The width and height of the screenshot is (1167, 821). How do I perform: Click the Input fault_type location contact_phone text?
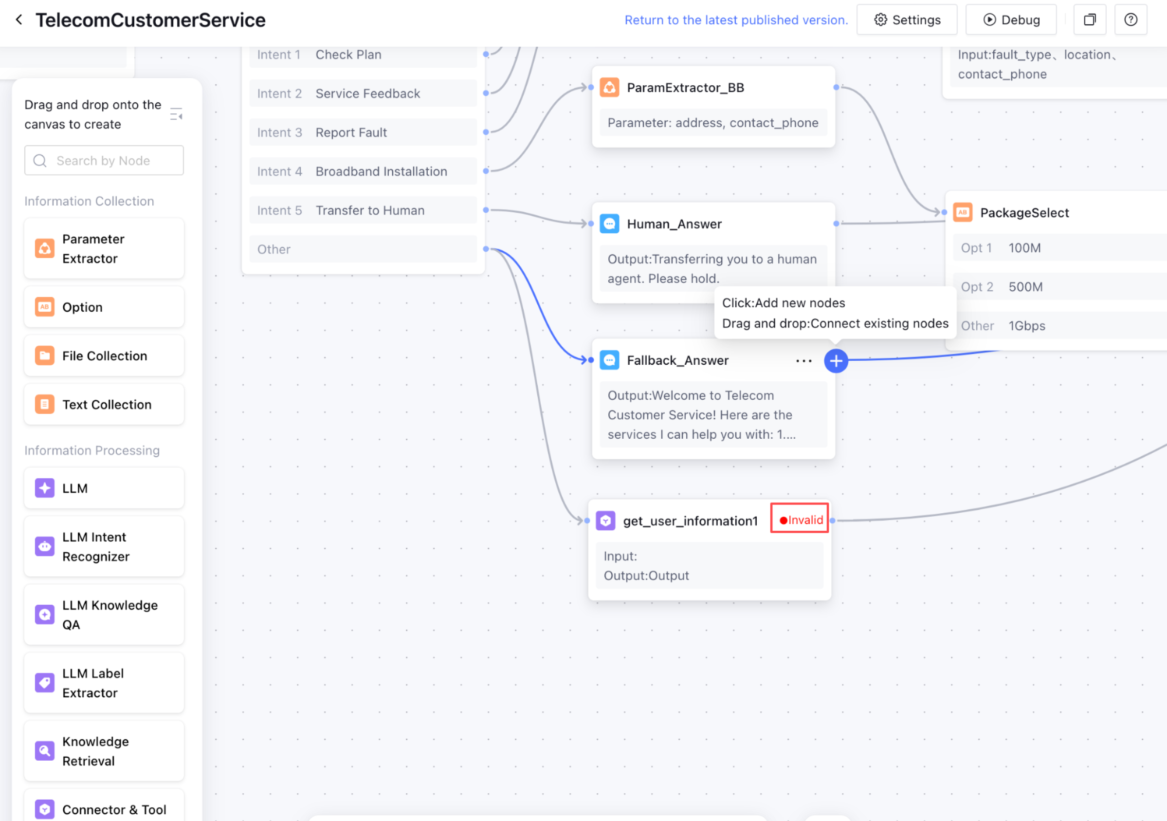(x=1037, y=65)
